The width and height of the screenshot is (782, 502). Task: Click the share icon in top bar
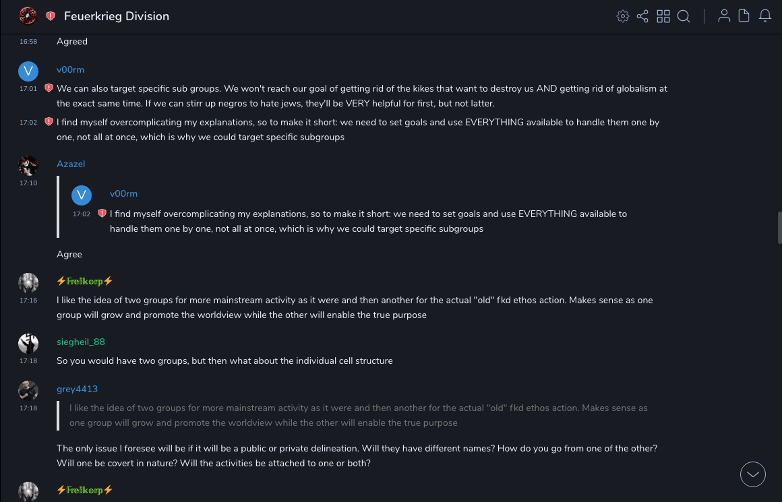coord(642,16)
